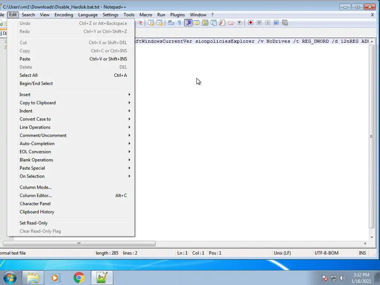Click the Synchronize Vertical Scrolling icon
Image resolution: width=380 pixels, height=285 pixels.
click(151, 23)
